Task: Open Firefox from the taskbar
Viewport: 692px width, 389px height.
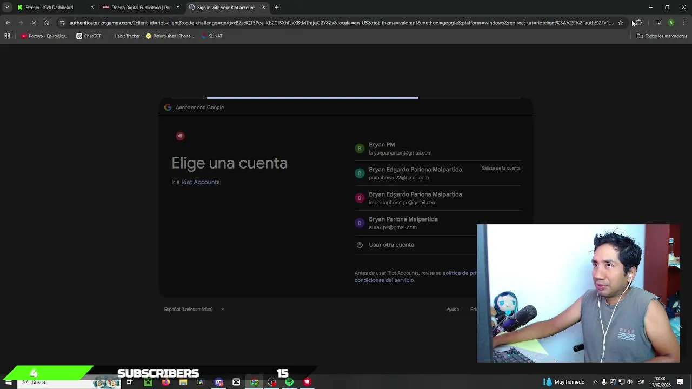Action: (x=165, y=383)
